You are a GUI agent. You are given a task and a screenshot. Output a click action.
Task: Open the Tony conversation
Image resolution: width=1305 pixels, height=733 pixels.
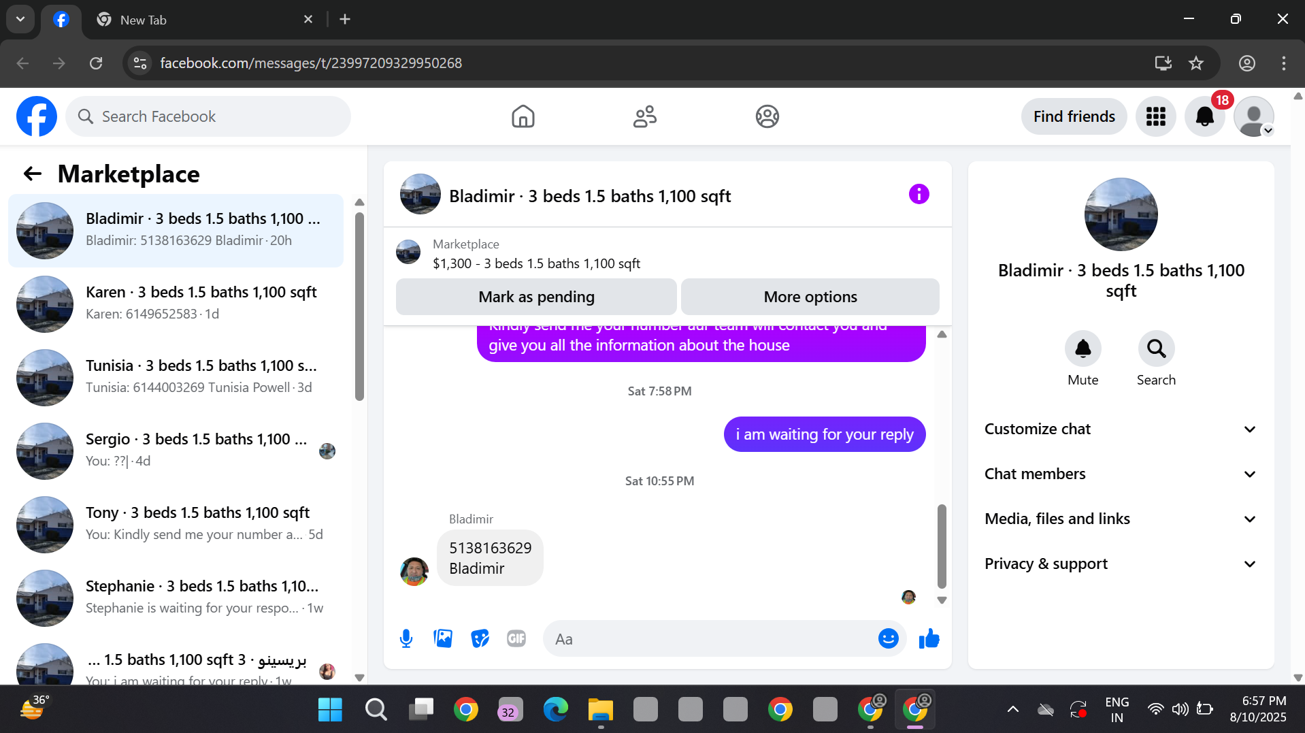(x=176, y=524)
